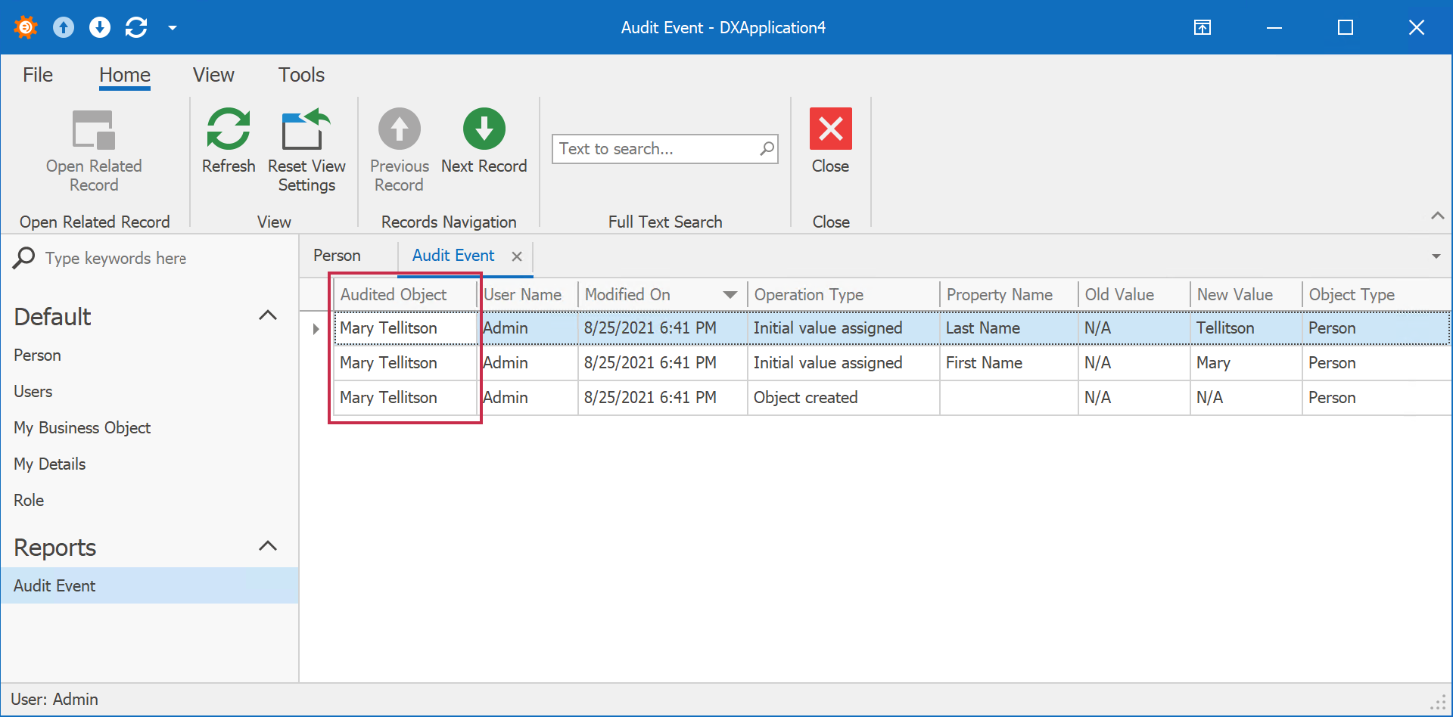
Task: Click the Reset View Settings icon
Action: click(x=306, y=129)
